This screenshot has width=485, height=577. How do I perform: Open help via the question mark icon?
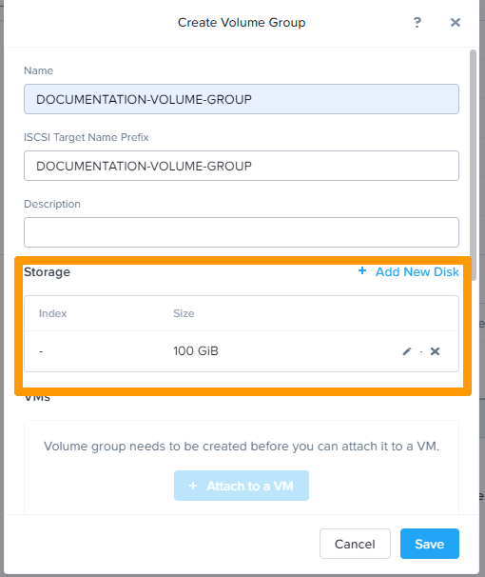pos(417,23)
